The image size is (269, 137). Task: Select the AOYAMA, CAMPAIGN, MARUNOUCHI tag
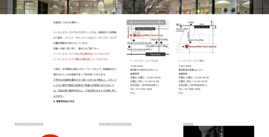click(115, 124)
